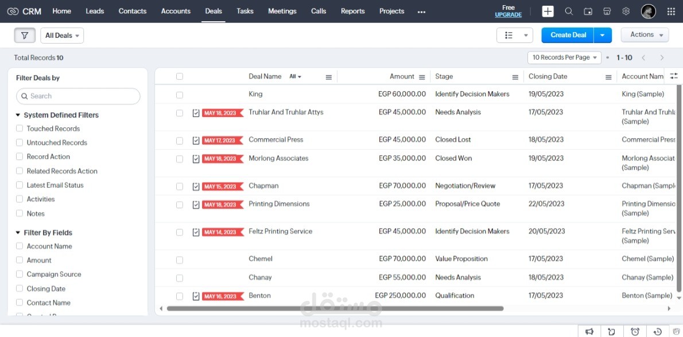Click the table scroll-right arrow

click(x=669, y=309)
